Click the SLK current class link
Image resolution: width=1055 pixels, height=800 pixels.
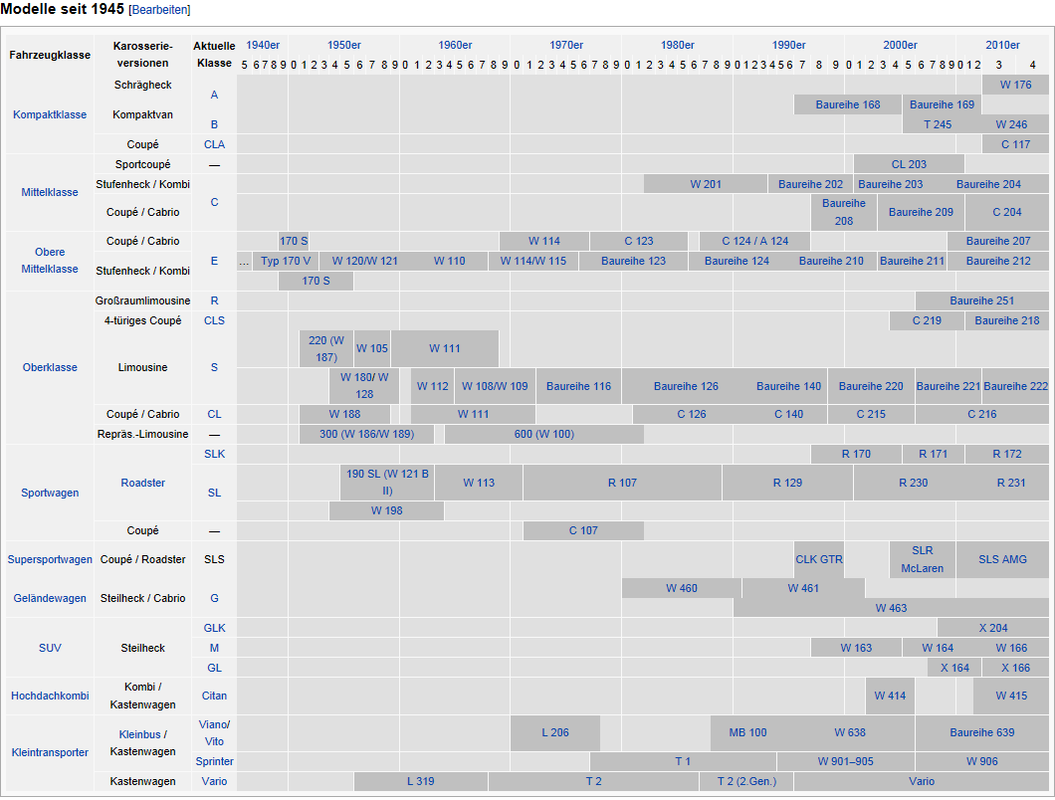click(214, 454)
